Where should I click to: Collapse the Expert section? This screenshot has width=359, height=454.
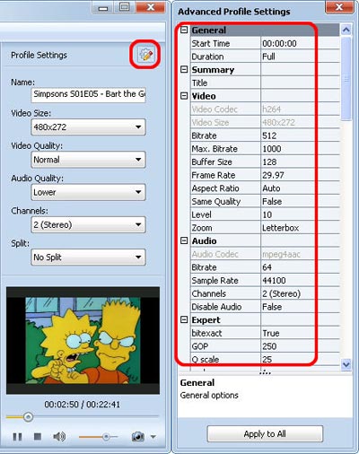click(x=184, y=319)
